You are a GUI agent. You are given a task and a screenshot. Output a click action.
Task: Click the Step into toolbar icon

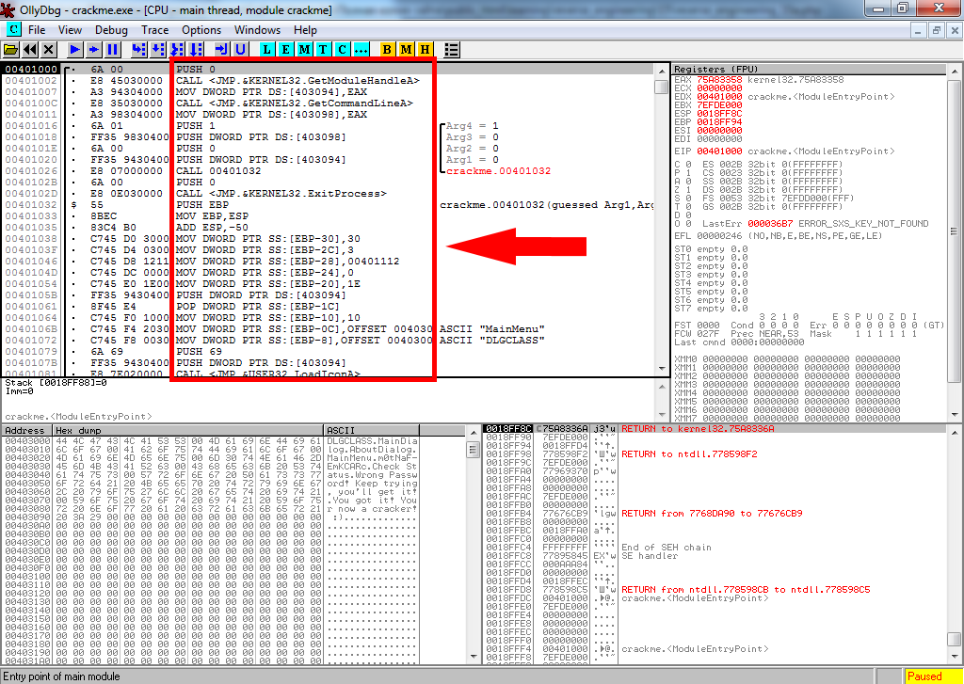(139, 49)
